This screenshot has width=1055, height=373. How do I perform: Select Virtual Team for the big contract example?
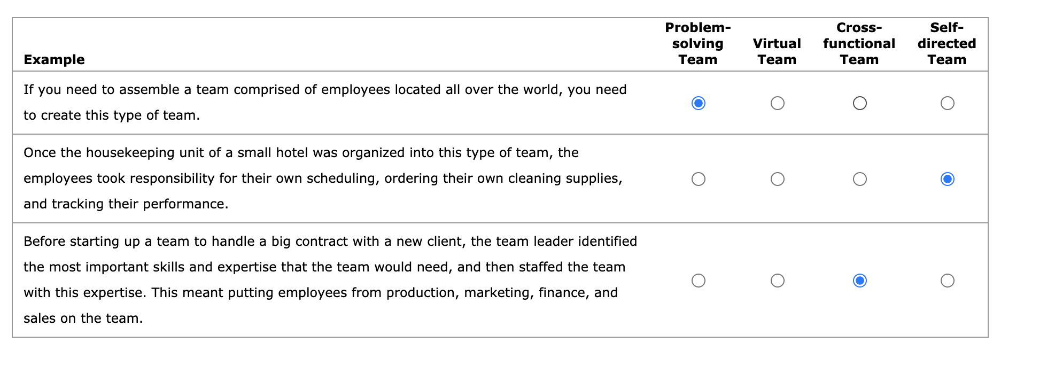click(x=778, y=279)
